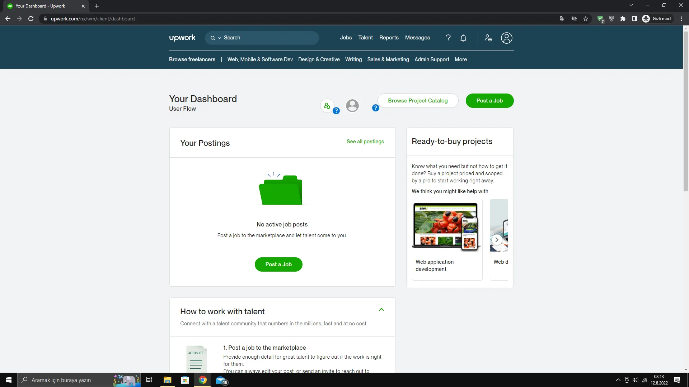
Task: Show next ready-to-buy project with arrow
Action: click(x=497, y=240)
